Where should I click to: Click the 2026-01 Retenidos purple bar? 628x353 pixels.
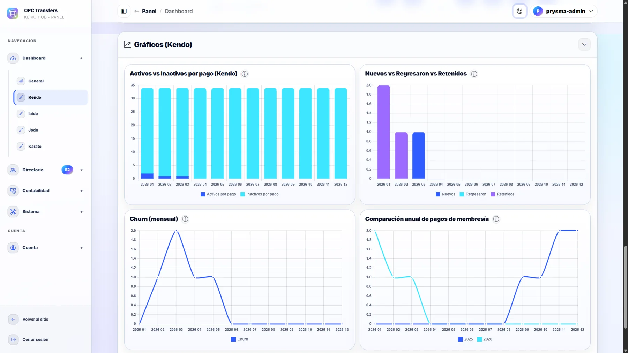[383, 132]
